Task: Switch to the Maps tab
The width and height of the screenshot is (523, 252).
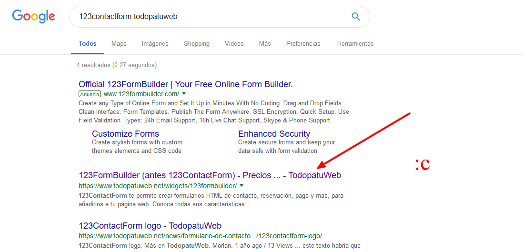Action: (119, 44)
